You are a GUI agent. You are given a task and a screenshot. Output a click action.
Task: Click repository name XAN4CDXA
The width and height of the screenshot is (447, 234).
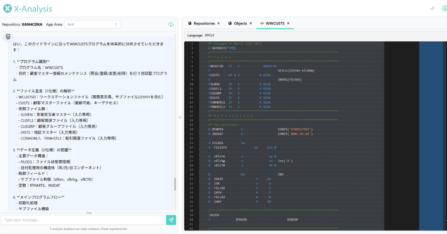(32, 24)
